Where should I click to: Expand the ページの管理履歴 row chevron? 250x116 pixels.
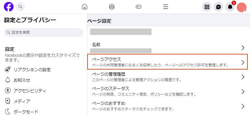tap(243, 77)
